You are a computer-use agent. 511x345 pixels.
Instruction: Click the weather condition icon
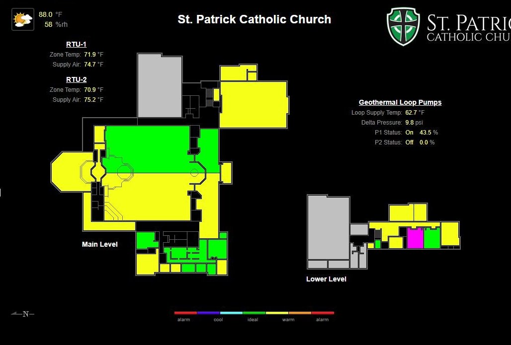pos(22,20)
